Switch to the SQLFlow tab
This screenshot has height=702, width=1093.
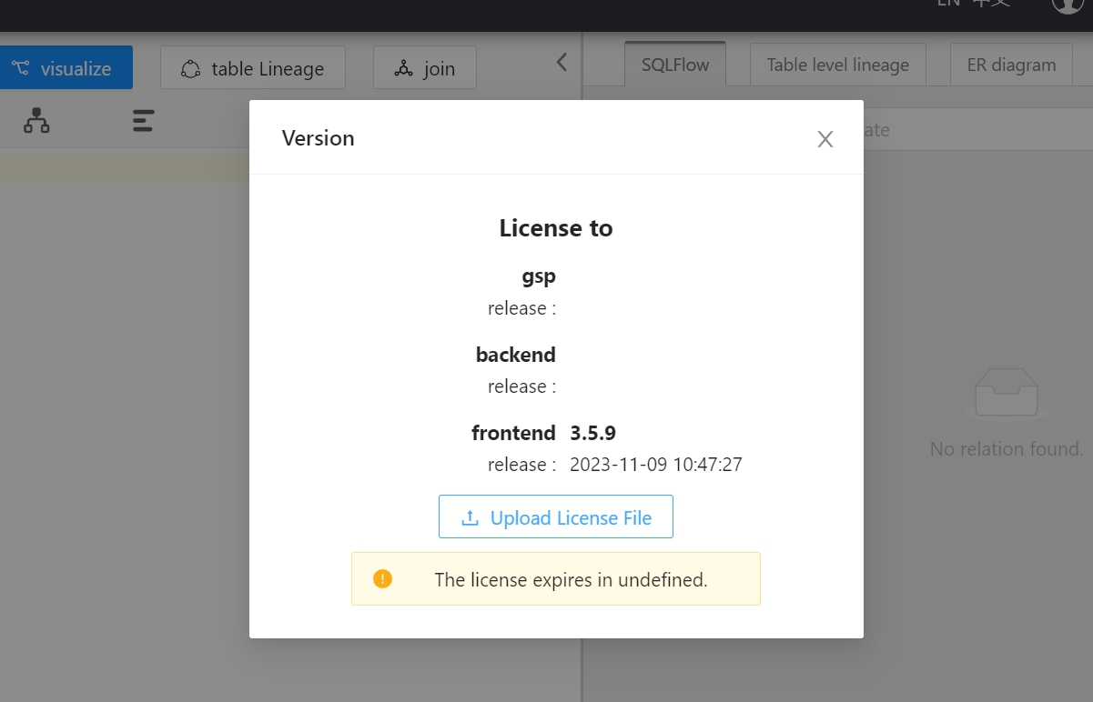point(675,65)
